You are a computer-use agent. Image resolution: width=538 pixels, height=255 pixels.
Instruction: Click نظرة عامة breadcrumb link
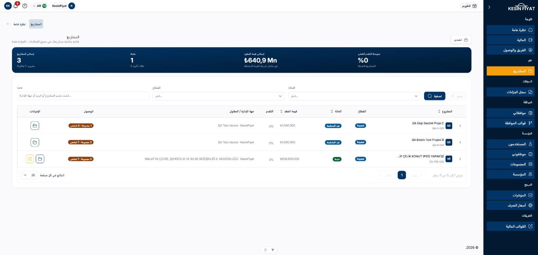(x=20, y=24)
